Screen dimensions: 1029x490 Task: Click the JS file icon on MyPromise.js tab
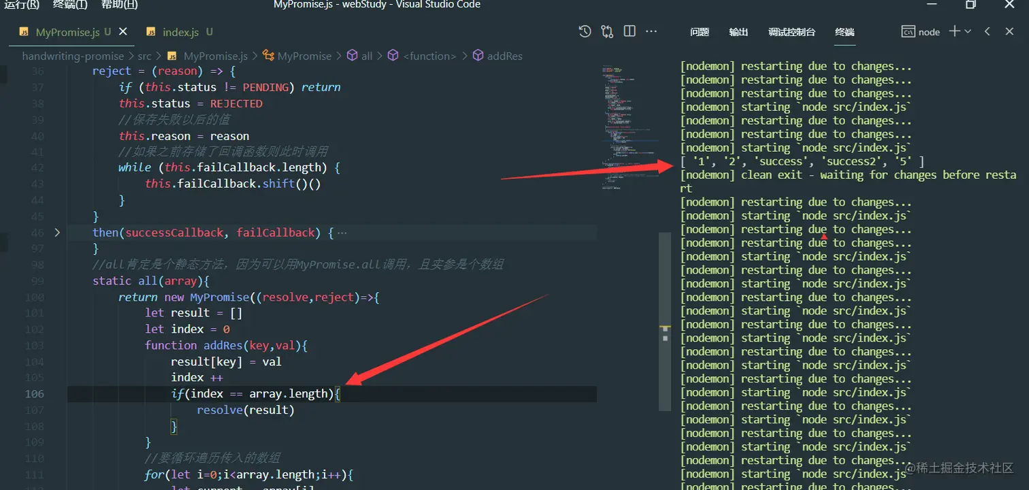coord(24,32)
